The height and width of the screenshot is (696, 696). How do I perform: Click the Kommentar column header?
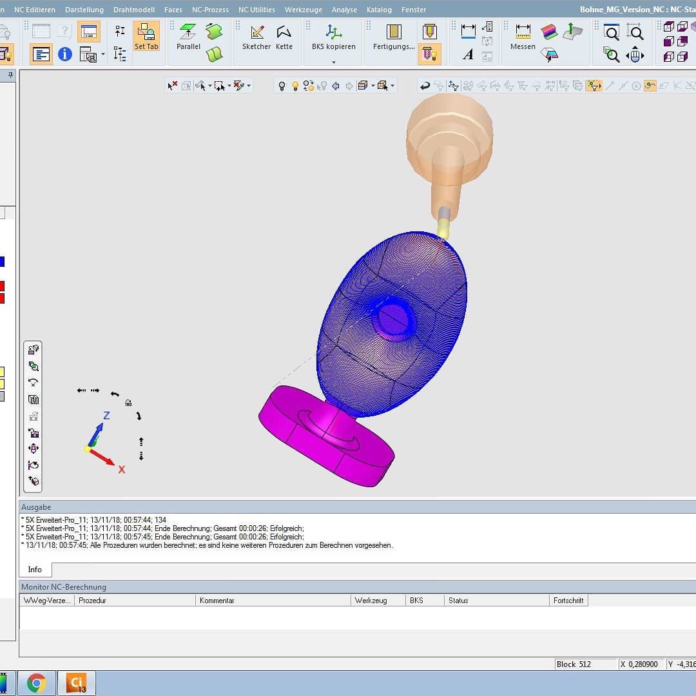point(273,600)
